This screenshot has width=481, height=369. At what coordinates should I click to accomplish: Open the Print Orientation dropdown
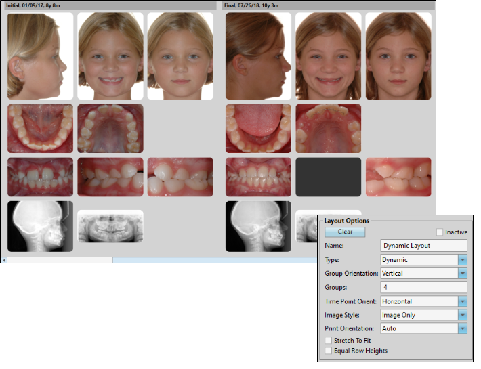click(462, 328)
